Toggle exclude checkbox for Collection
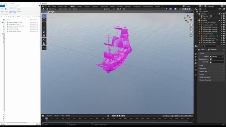Screen dimensions: 226x127 click(x=219, y=14)
